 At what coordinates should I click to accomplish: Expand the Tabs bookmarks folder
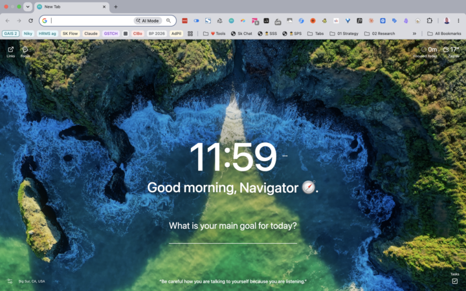(315, 34)
